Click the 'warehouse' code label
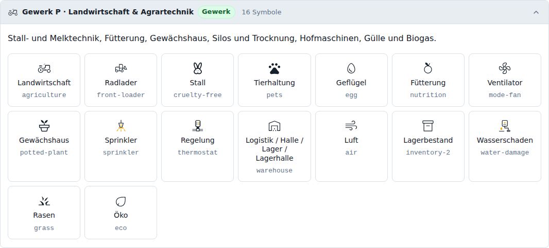Image resolution: width=549 pixels, height=248 pixels. pos(274,170)
